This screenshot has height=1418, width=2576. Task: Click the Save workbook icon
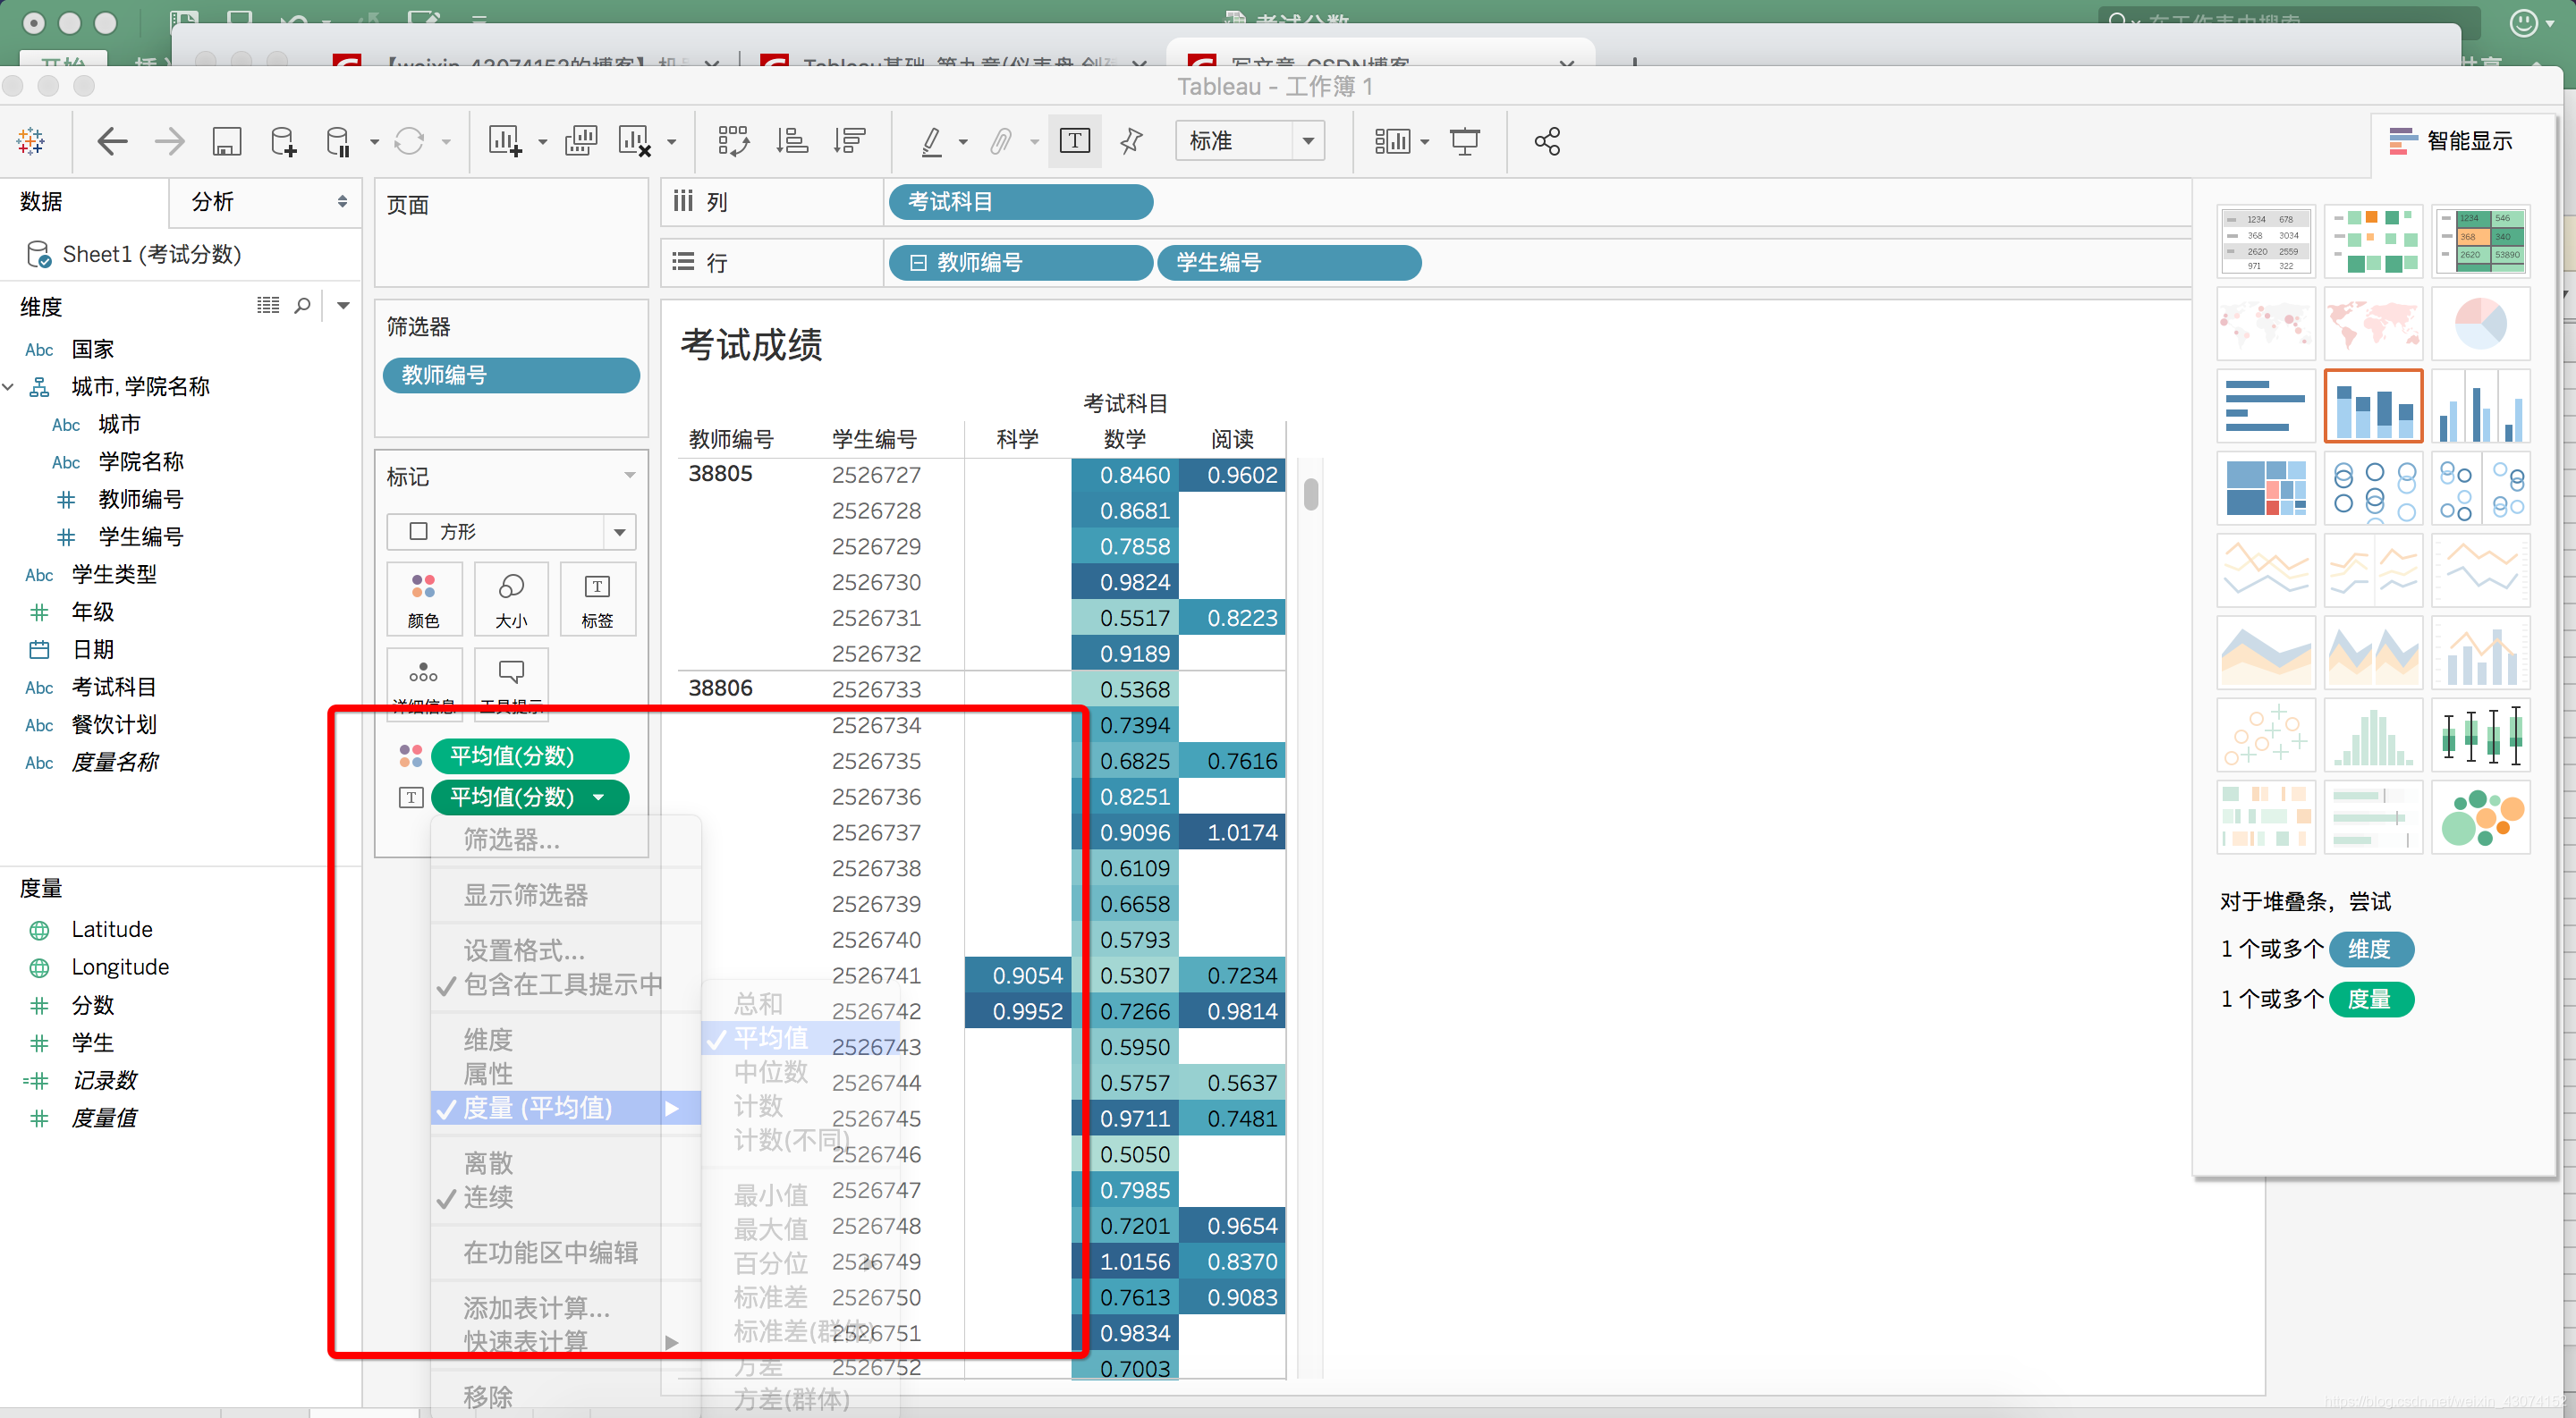click(x=227, y=141)
